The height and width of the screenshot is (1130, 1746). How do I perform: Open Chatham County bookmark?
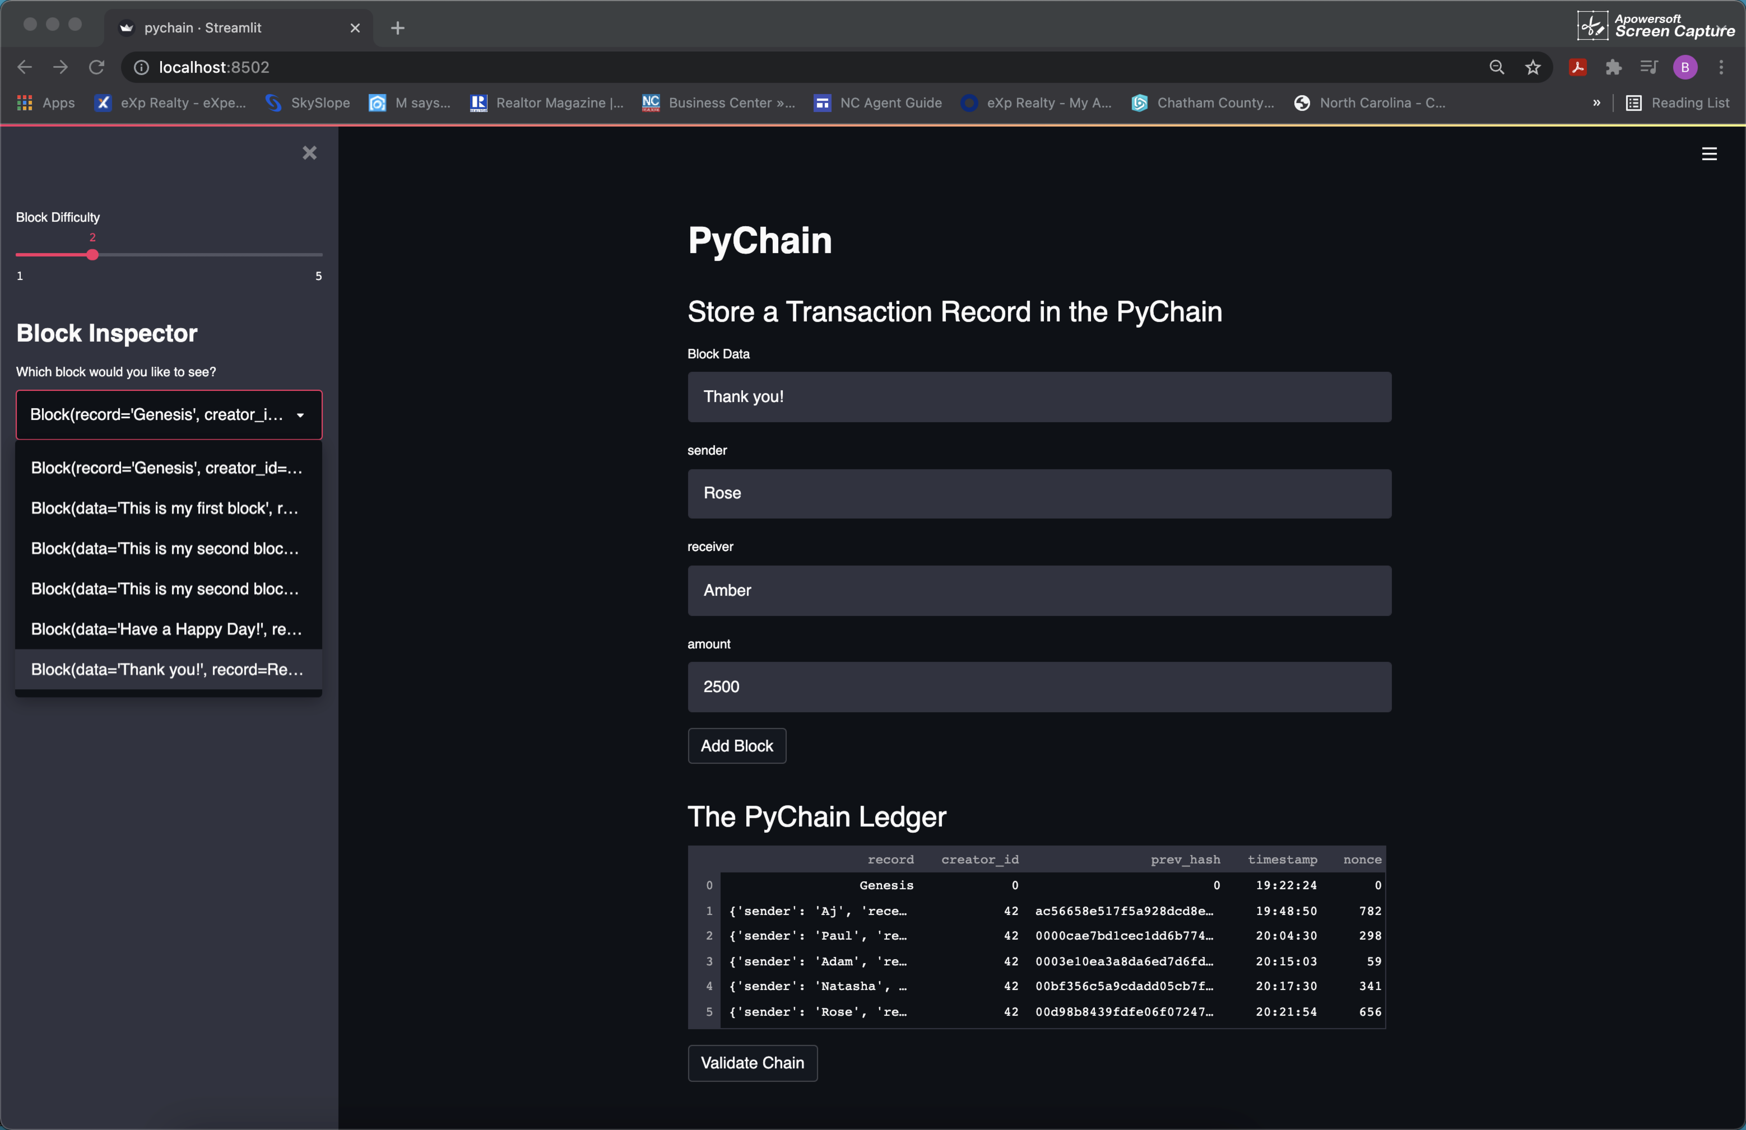(1203, 103)
